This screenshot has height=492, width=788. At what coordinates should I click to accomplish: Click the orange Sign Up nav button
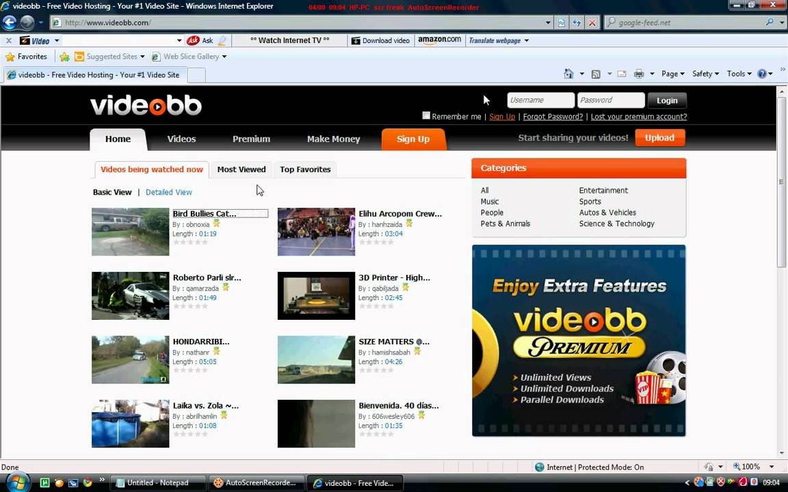point(413,139)
